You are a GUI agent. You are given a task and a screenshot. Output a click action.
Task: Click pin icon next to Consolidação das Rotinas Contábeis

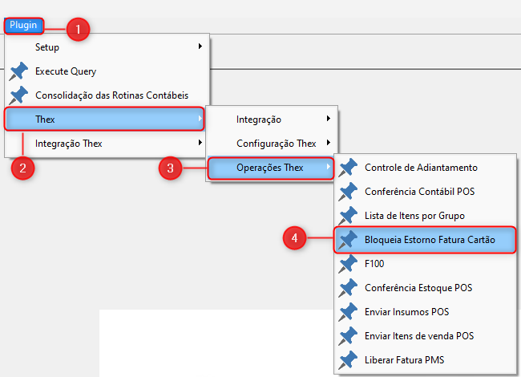[19, 96]
